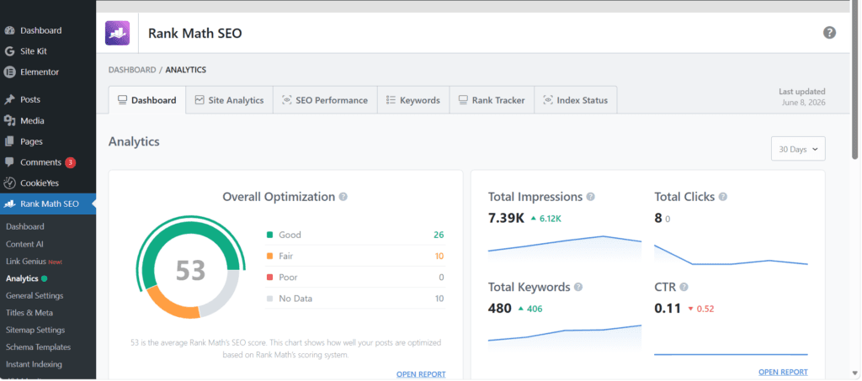862x381 pixels.
Task: Click the No Data gray legend swatch
Action: pos(270,299)
